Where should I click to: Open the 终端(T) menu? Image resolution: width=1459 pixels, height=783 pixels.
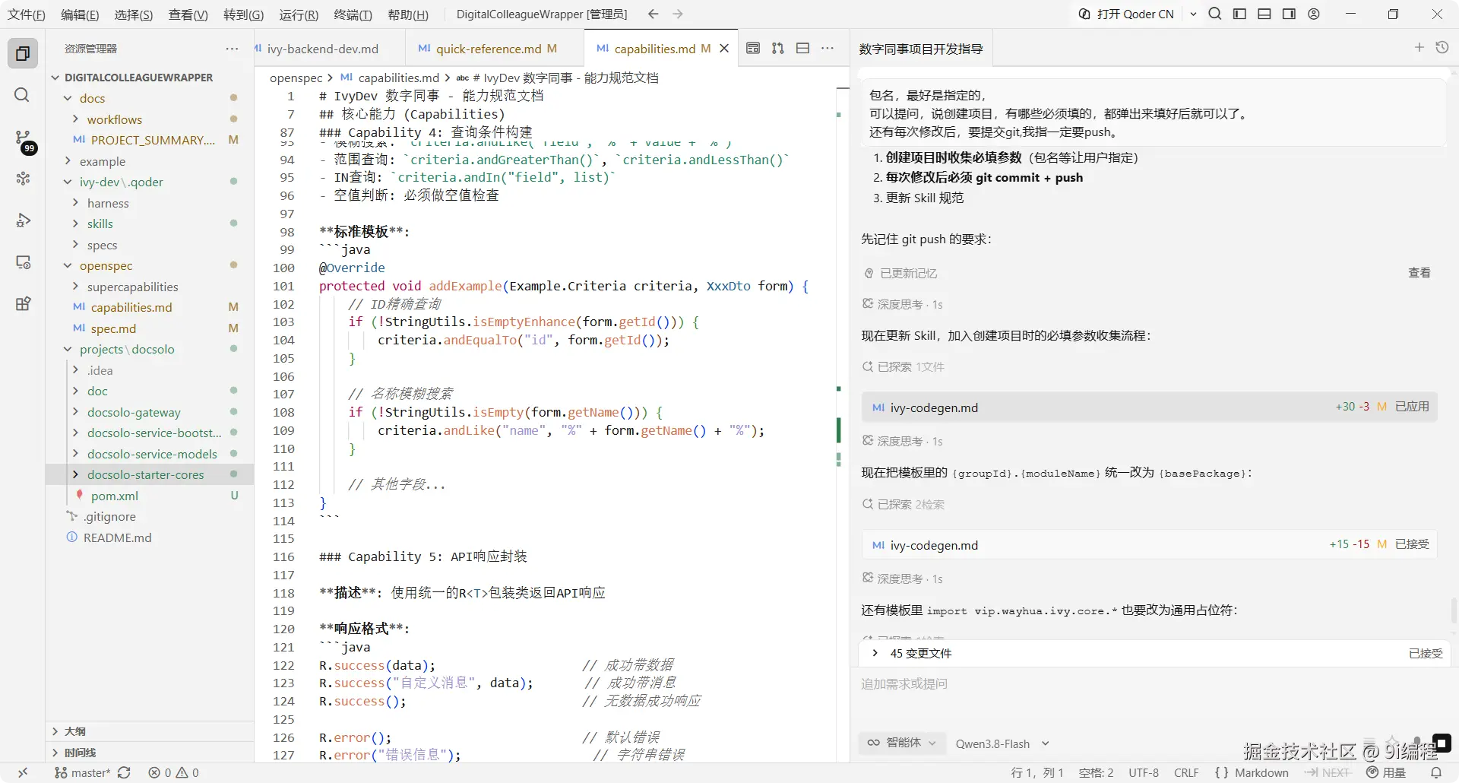pos(353,14)
